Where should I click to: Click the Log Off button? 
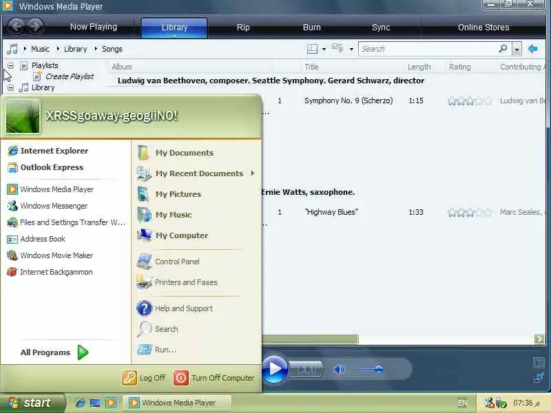tap(143, 378)
